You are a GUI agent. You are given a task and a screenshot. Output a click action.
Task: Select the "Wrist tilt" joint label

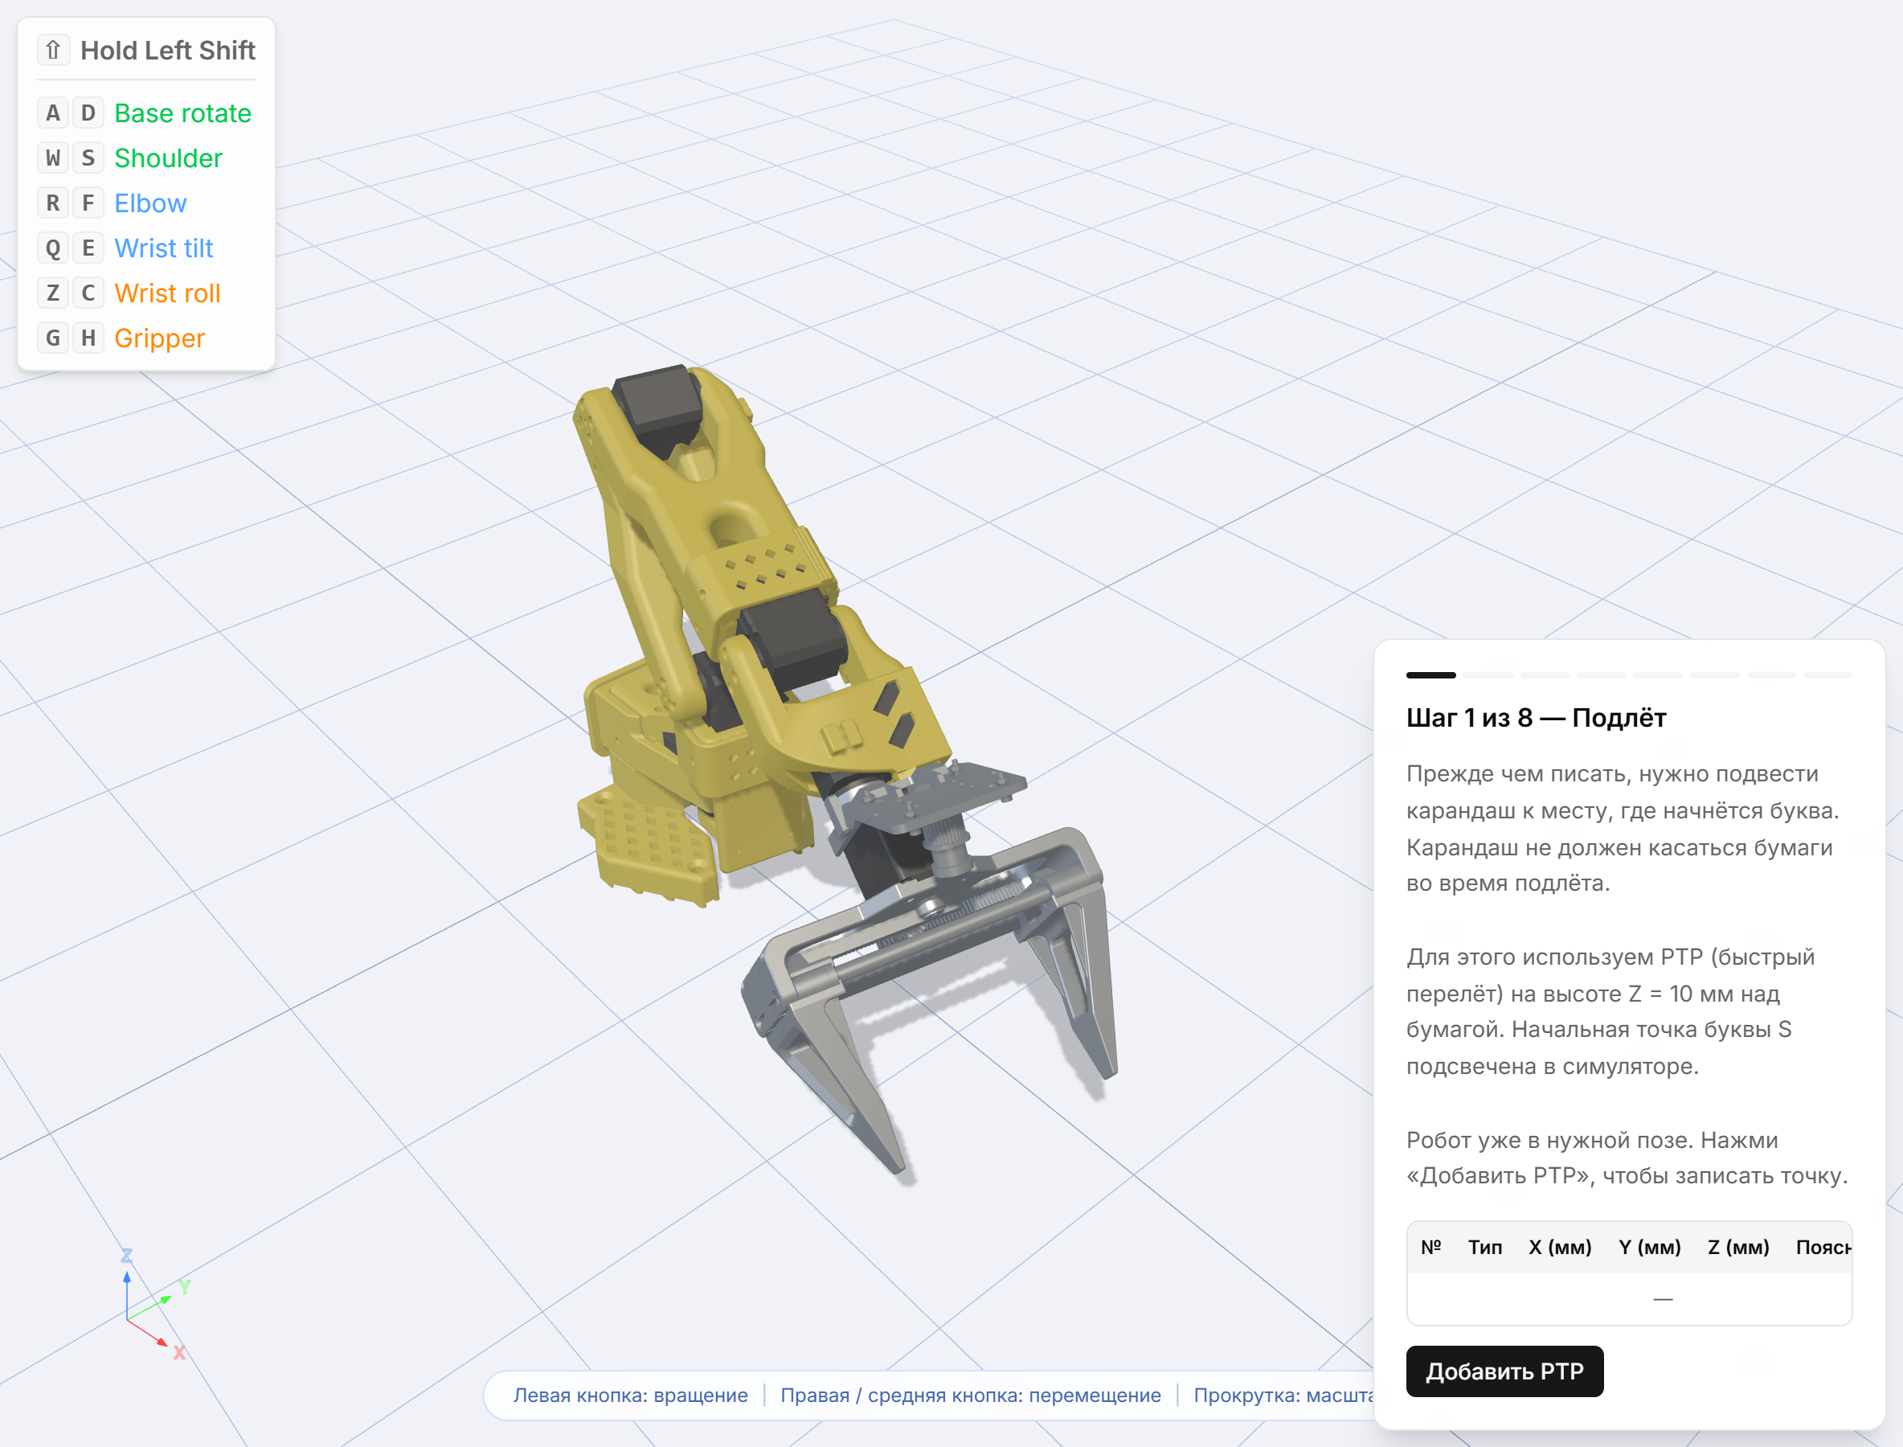164,248
